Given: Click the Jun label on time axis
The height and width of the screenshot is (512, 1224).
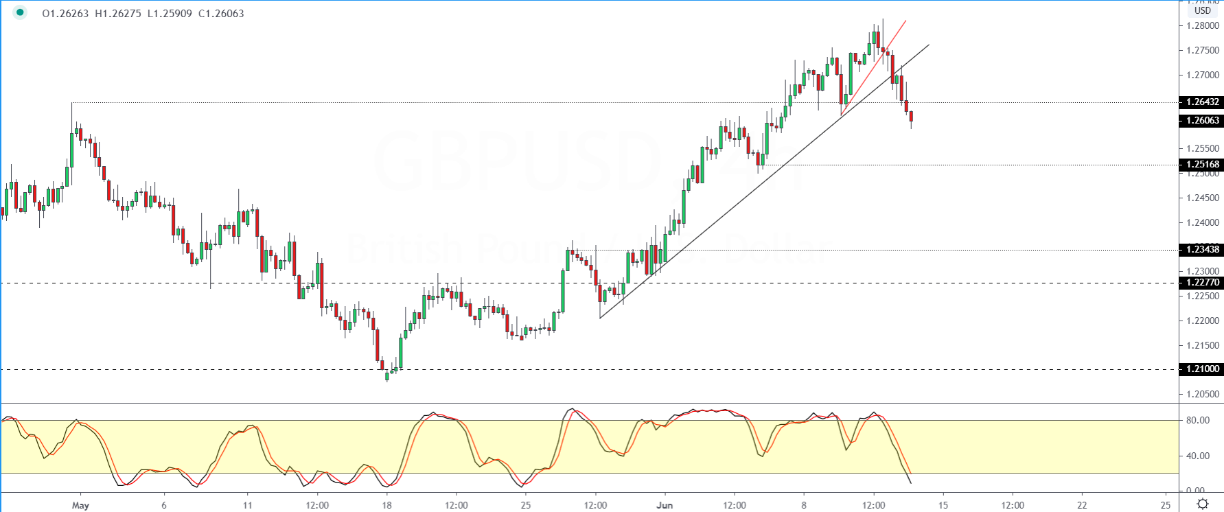Looking at the screenshot, I should 665,506.
